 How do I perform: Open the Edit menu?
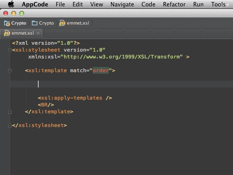point(77,4)
